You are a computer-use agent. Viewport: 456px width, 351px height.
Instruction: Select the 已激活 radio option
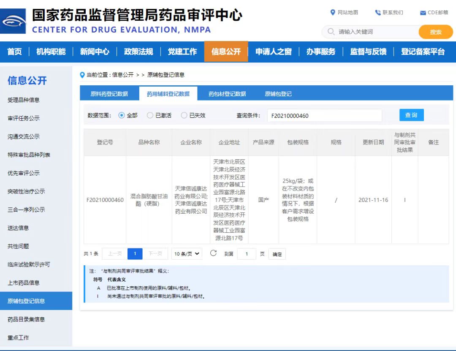point(150,115)
